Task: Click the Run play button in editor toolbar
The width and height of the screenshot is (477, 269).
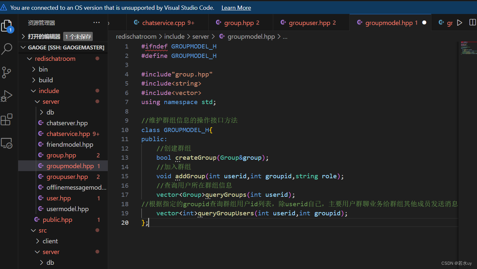Action: 459,23
